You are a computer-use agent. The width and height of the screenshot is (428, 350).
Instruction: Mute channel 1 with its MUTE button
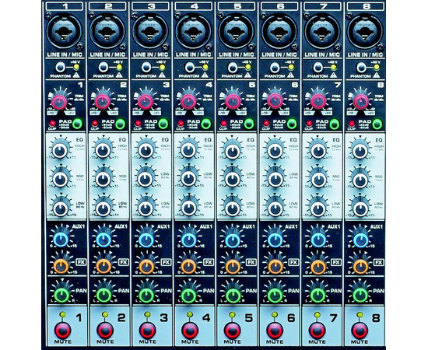coord(63,331)
